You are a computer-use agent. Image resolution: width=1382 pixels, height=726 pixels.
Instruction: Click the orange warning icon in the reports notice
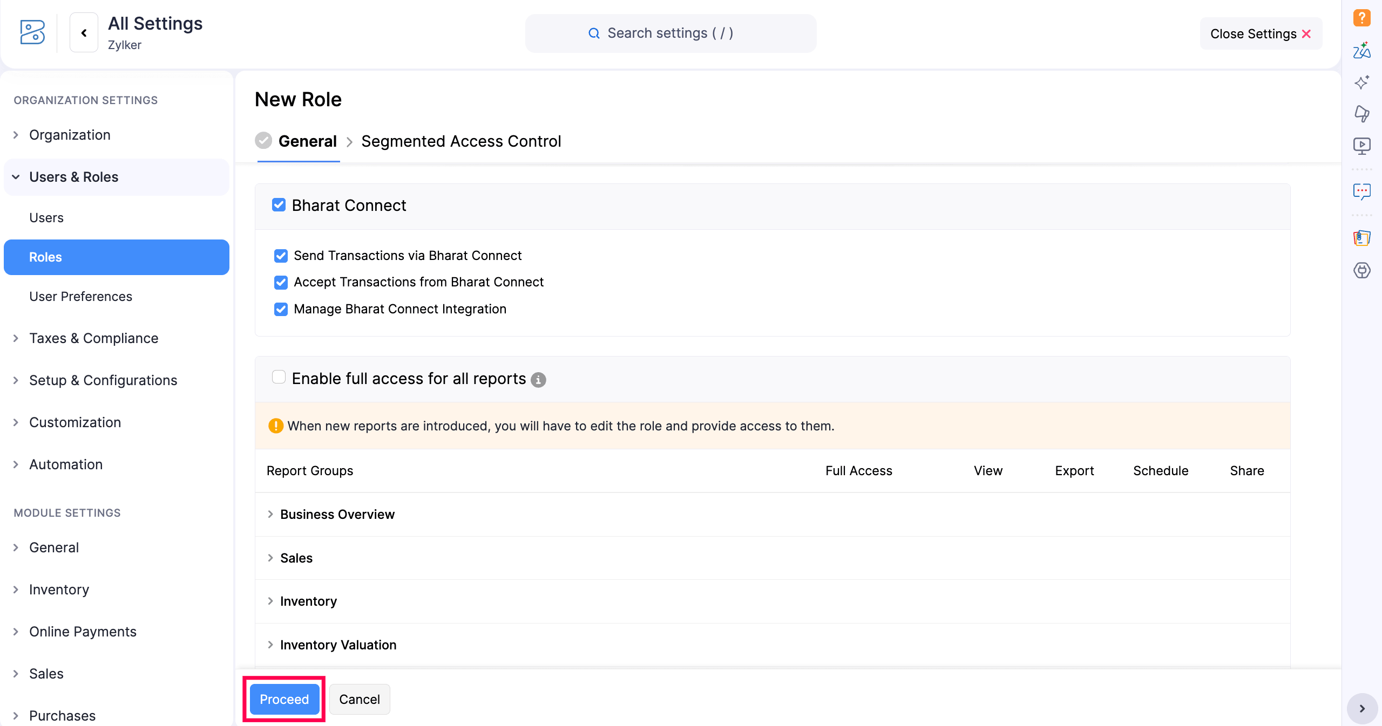[x=276, y=426]
